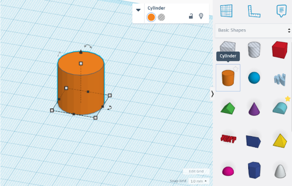Favorite the Cylinder shape with star

click(236, 69)
